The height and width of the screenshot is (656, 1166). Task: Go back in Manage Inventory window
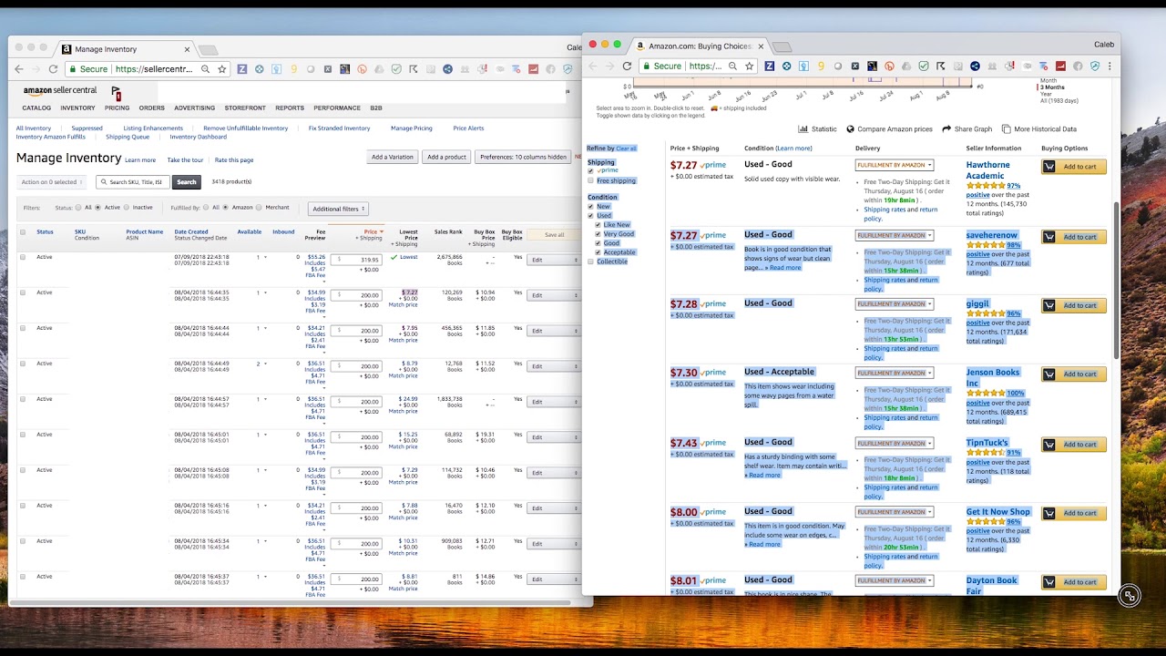[x=19, y=69]
